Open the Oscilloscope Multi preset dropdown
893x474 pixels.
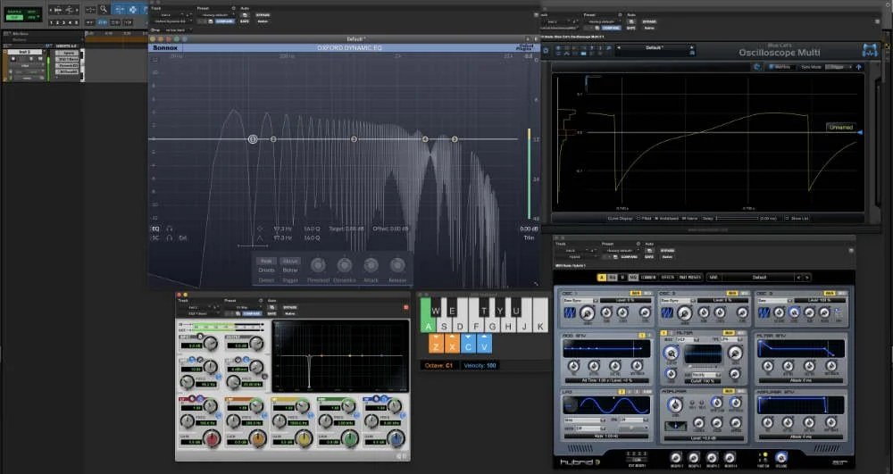(654, 48)
